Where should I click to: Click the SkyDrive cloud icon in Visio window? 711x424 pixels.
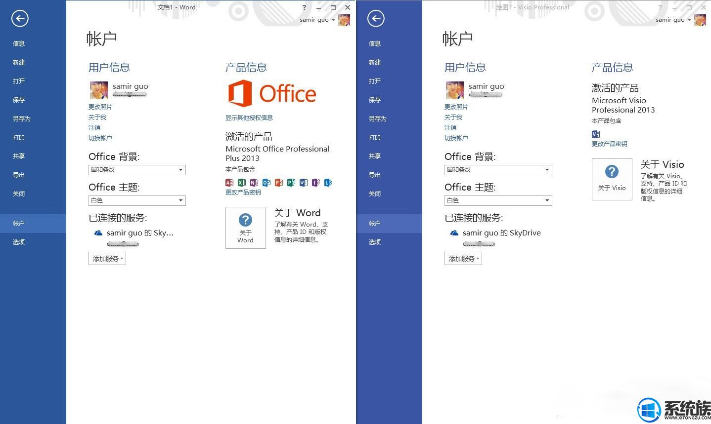(x=454, y=233)
